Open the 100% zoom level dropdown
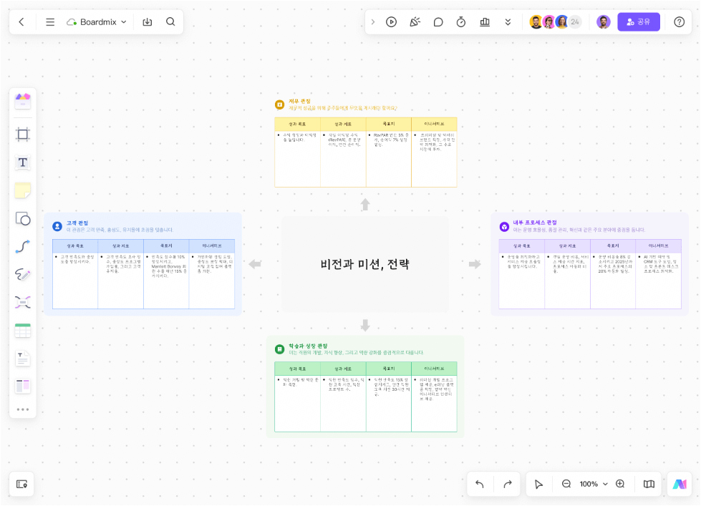 coord(594,484)
